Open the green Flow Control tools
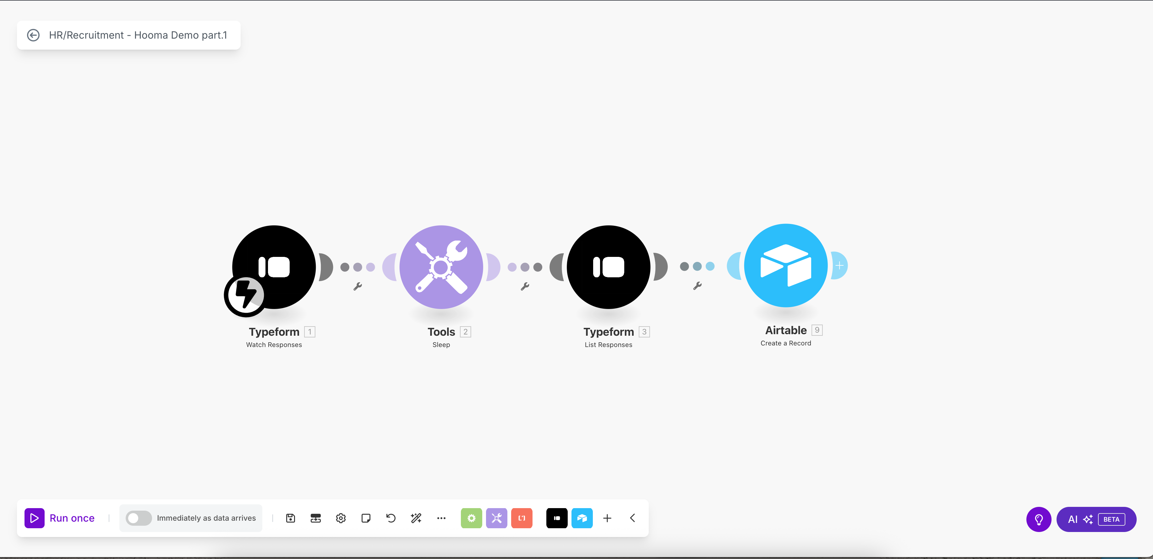 471,518
